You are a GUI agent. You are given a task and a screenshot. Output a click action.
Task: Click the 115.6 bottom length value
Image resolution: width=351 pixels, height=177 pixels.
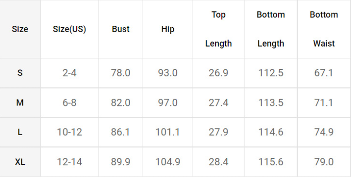(270, 162)
